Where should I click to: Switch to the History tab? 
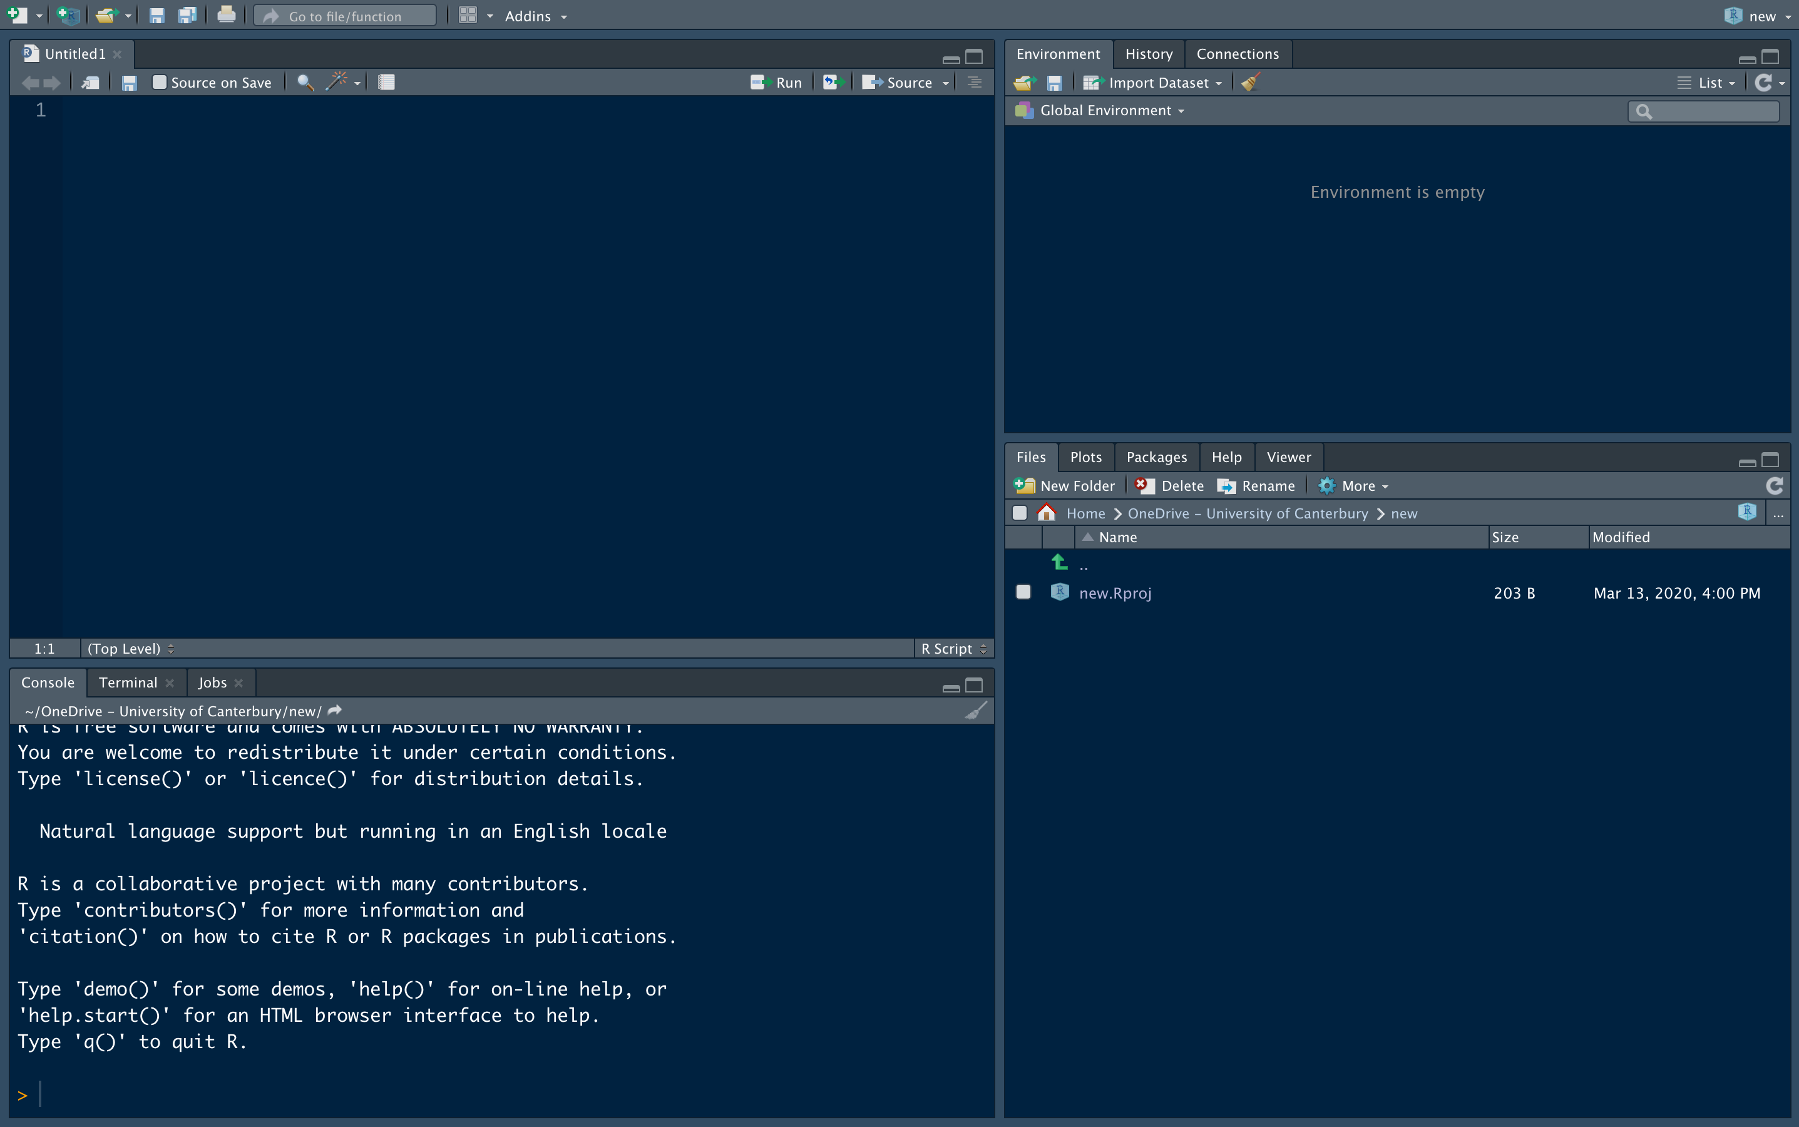coord(1147,54)
